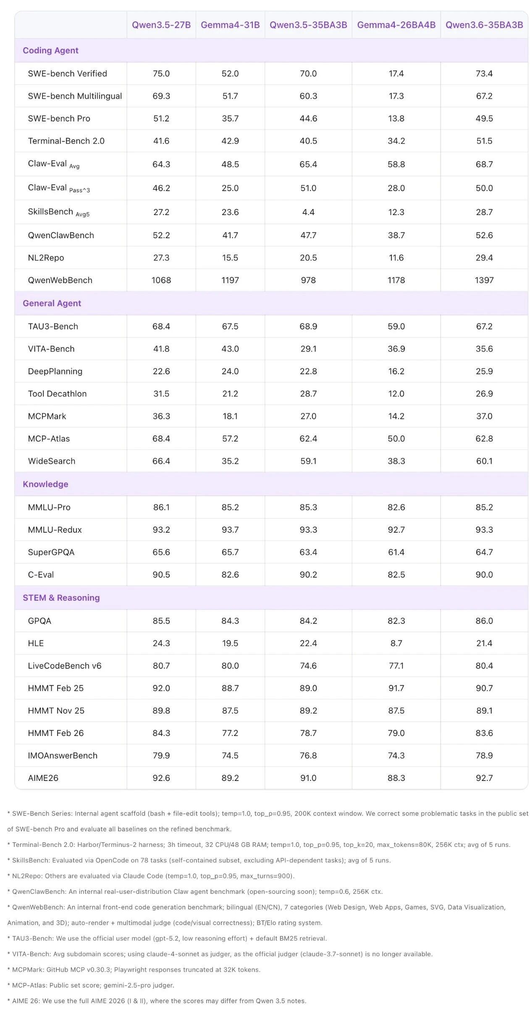Select the Tool Decathlon row label
Viewport: 530px width, 1012px height.
57,394
